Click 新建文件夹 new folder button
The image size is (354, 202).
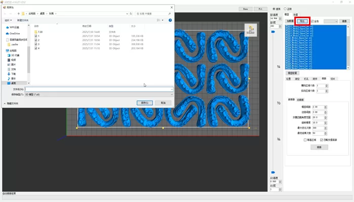pos(23,20)
